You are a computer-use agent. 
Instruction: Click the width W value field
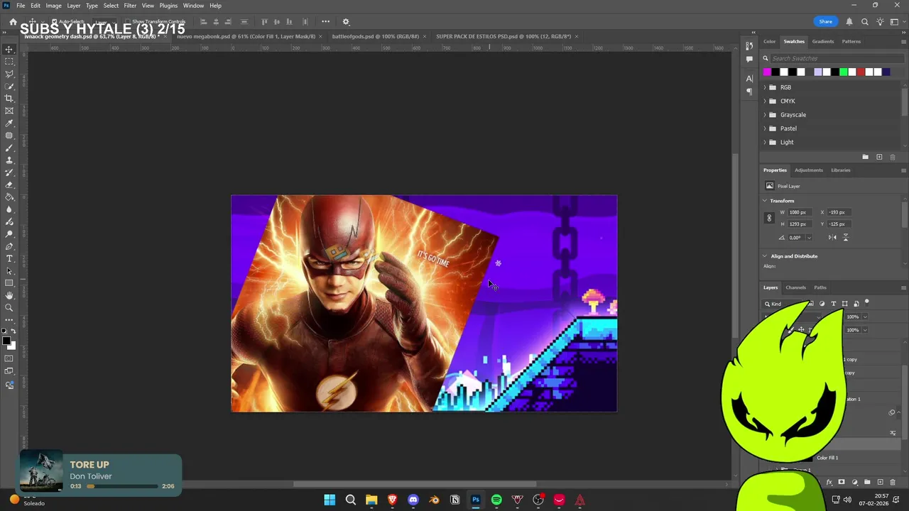click(799, 212)
